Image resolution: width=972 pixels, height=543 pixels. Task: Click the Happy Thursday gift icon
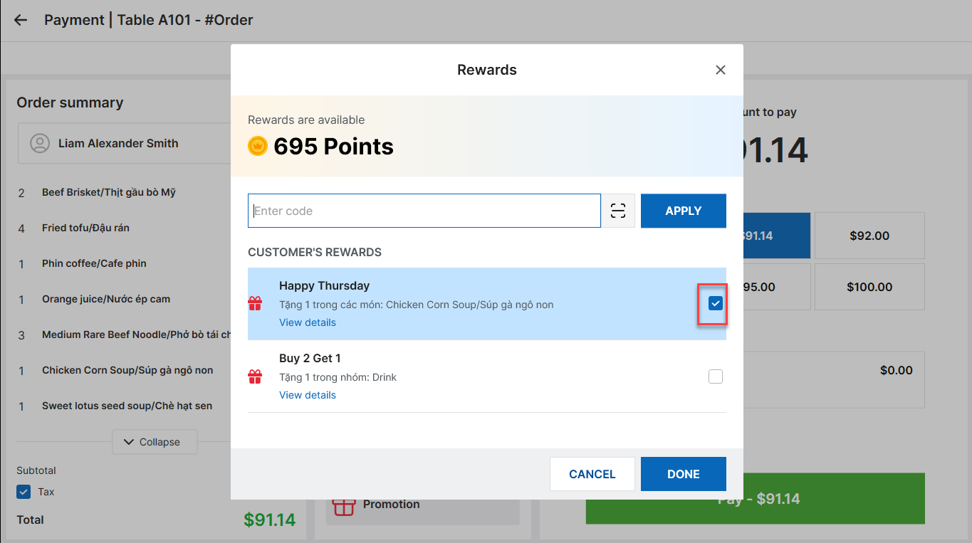click(x=255, y=304)
